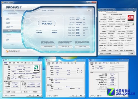Click the ATI CrossFire Disabled field in GPU-Z
The width and height of the screenshot is (138, 99).
pos(121,48)
